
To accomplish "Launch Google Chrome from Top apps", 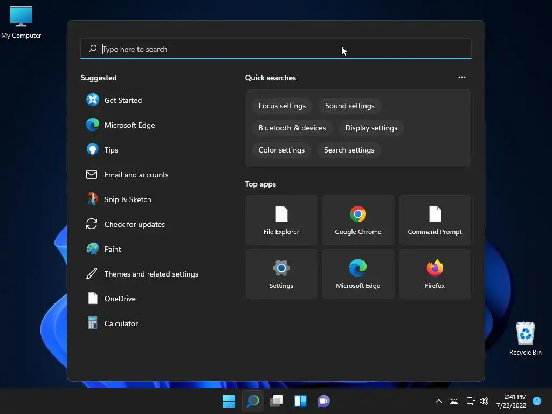I will pyautogui.click(x=358, y=220).
